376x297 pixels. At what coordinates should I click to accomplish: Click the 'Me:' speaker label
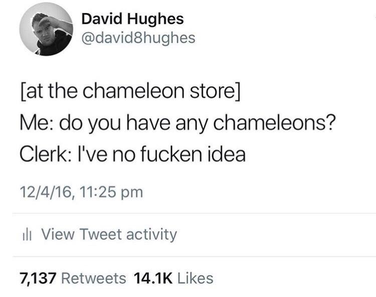pyautogui.click(x=37, y=122)
